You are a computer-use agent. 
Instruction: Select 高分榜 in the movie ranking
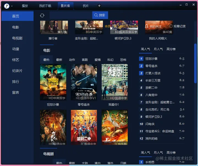171,49
